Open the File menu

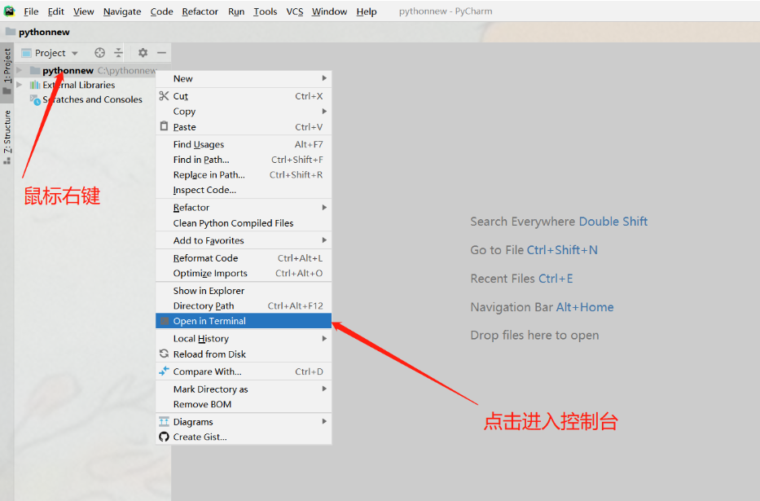[31, 11]
